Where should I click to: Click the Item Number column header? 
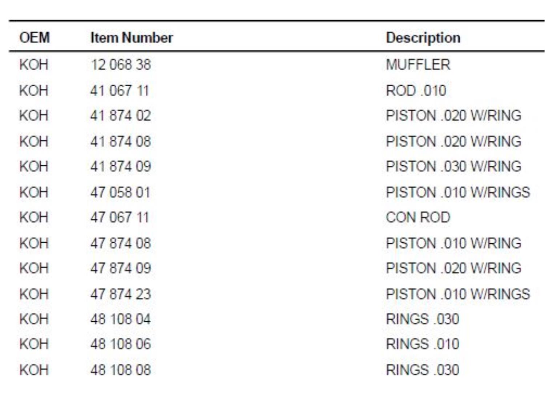point(132,38)
